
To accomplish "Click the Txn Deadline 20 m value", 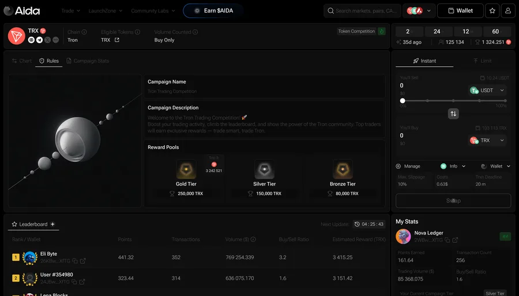I will click(480, 184).
